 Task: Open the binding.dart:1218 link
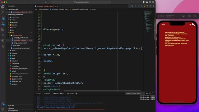(147, 97)
